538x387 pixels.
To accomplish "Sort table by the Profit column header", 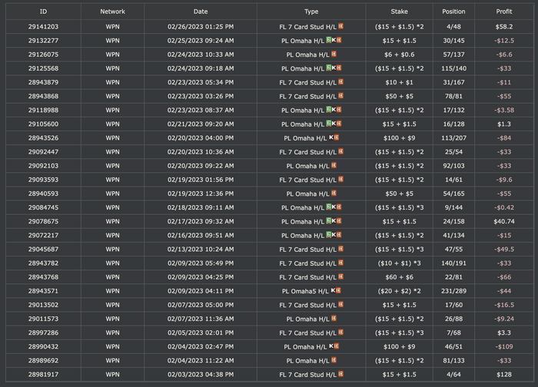I will click(503, 12).
